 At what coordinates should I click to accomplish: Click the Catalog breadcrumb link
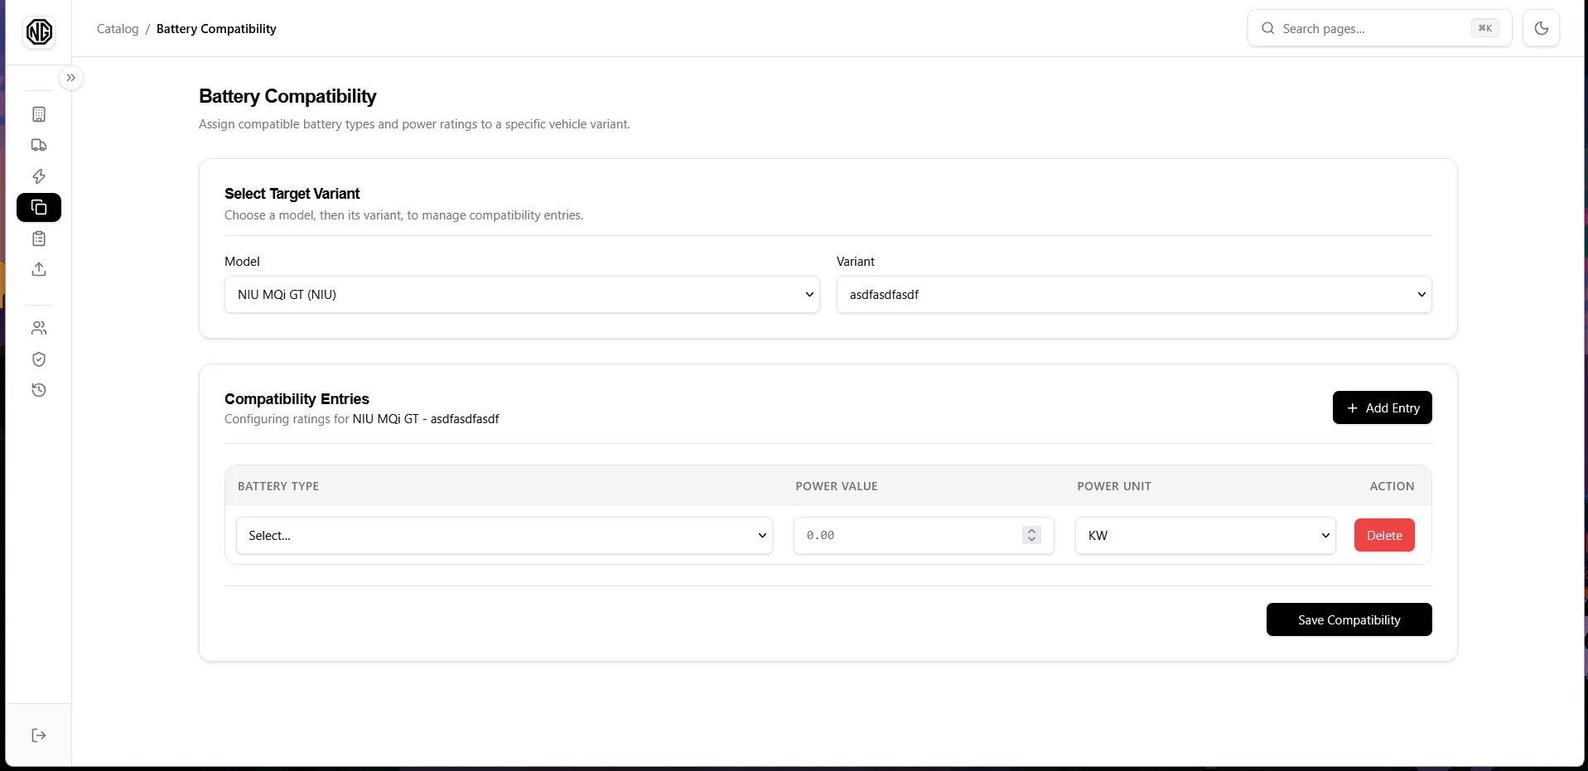click(118, 29)
